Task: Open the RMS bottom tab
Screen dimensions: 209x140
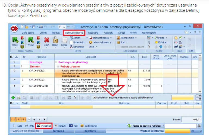Action: point(29,126)
